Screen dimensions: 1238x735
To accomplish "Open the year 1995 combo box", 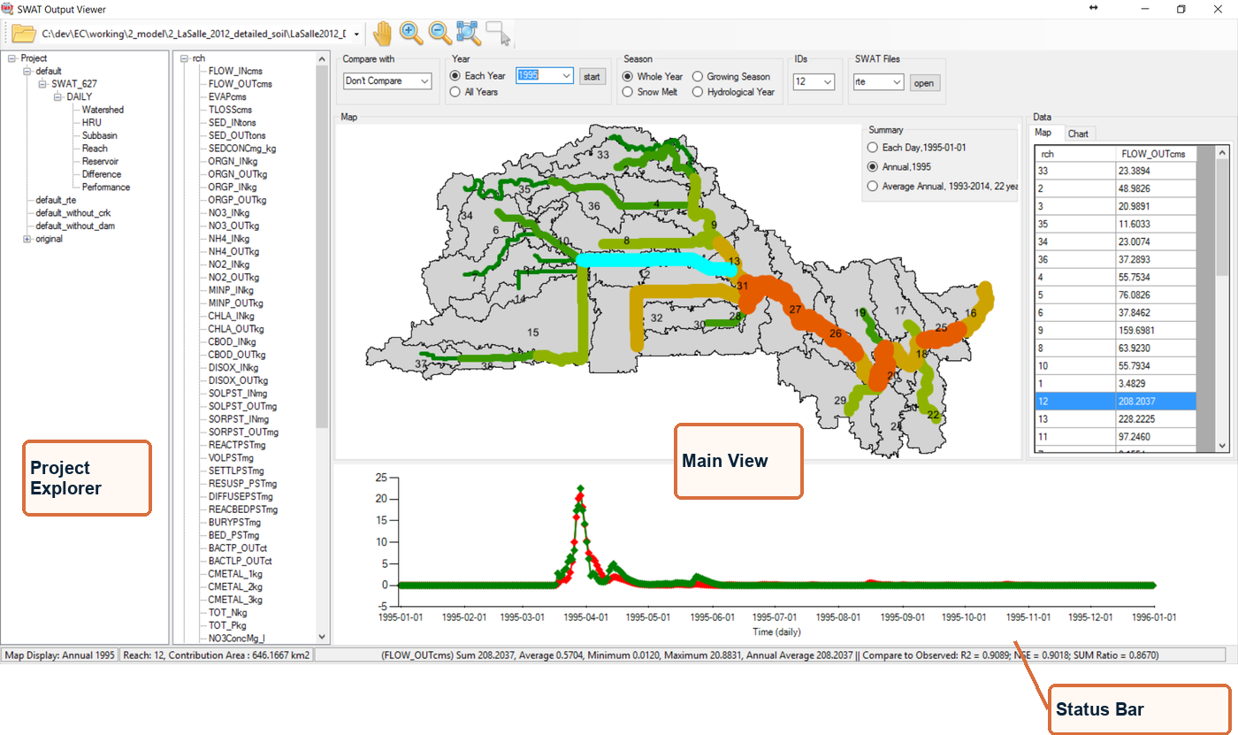I will coord(545,76).
